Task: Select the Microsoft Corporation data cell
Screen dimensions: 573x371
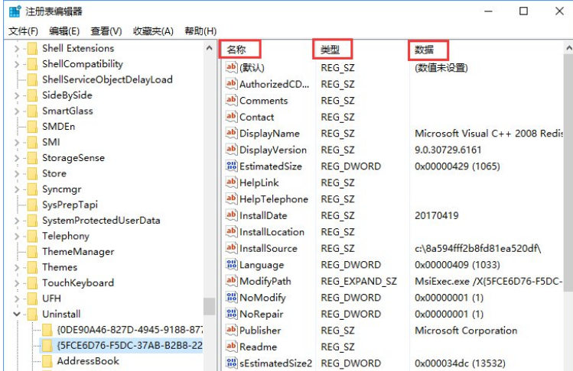Action: [x=466, y=331]
